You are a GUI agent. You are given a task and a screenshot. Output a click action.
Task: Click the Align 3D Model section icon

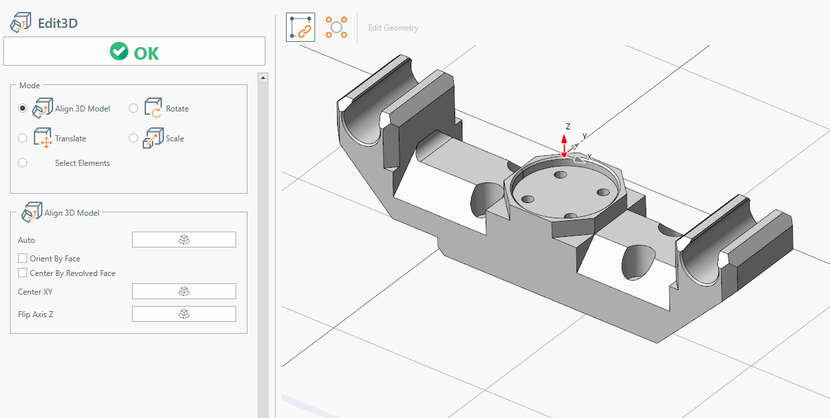pyautogui.click(x=32, y=213)
